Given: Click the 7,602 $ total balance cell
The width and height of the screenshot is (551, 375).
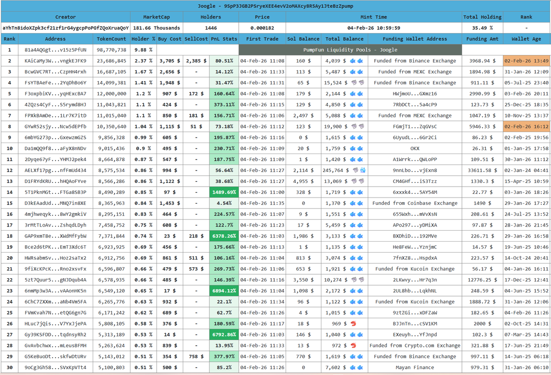Looking at the screenshot, I should pyautogui.click(x=344, y=367).
